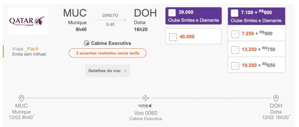Screen dimensions: 299x127
Task: Click the direct flight arrow icon
Action: click(x=110, y=20)
